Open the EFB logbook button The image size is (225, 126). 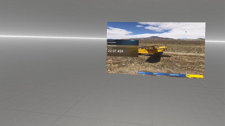click(x=145, y=73)
